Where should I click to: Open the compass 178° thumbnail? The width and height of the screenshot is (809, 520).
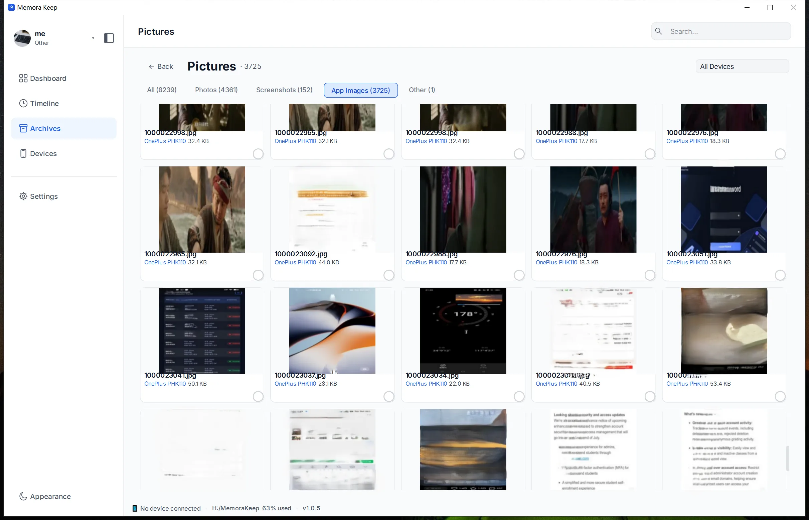463,331
